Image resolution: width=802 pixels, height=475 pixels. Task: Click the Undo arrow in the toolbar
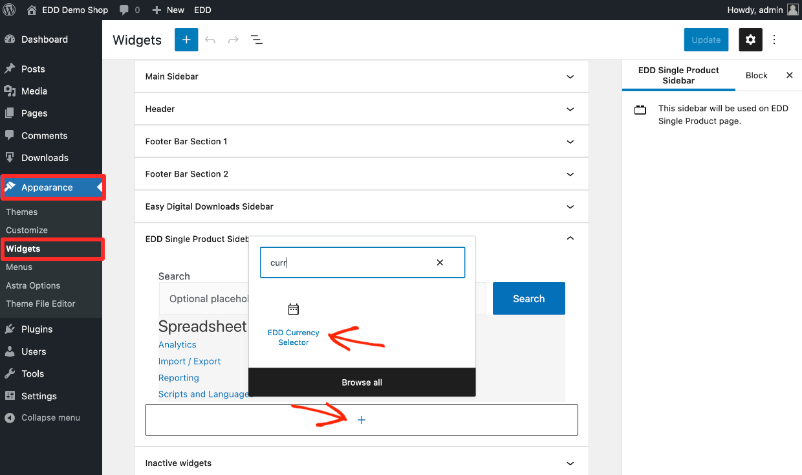(x=210, y=39)
